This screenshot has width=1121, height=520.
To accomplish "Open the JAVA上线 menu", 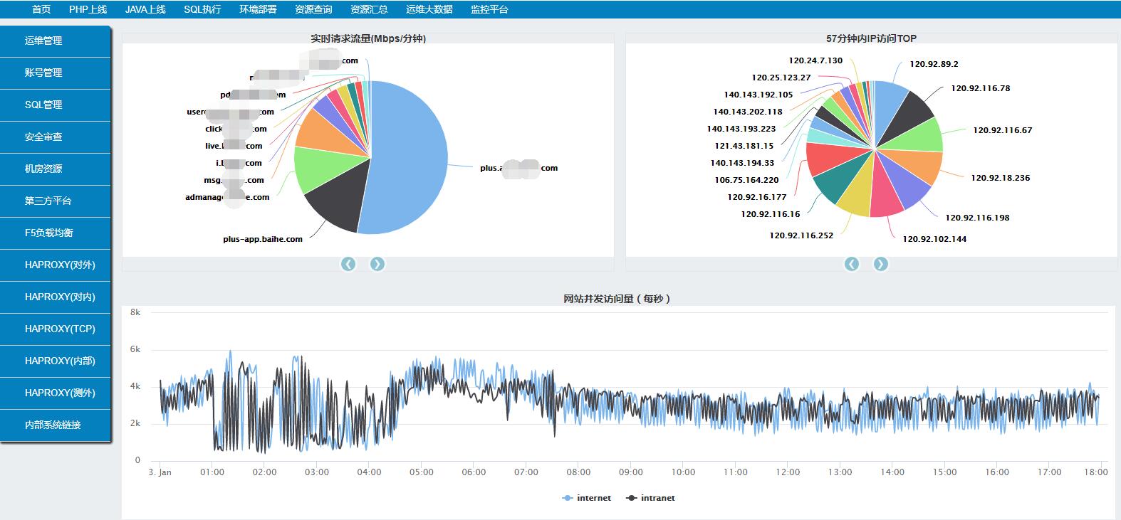I will [145, 9].
